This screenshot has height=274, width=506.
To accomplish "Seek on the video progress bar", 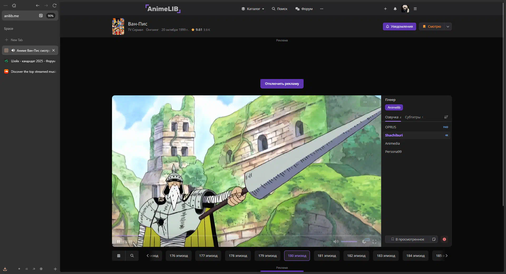I will click(246, 236).
